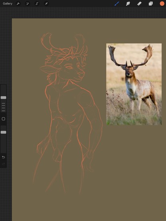Open the Actions wrench menu
This screenshot has height=221, width=166.
[18, 4]
